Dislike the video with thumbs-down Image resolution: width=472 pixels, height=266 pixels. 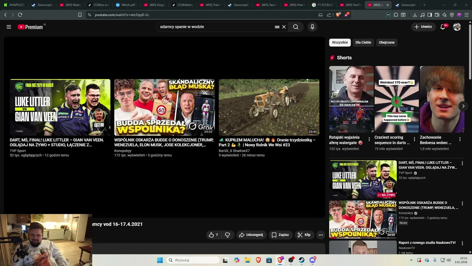(228, 235)
